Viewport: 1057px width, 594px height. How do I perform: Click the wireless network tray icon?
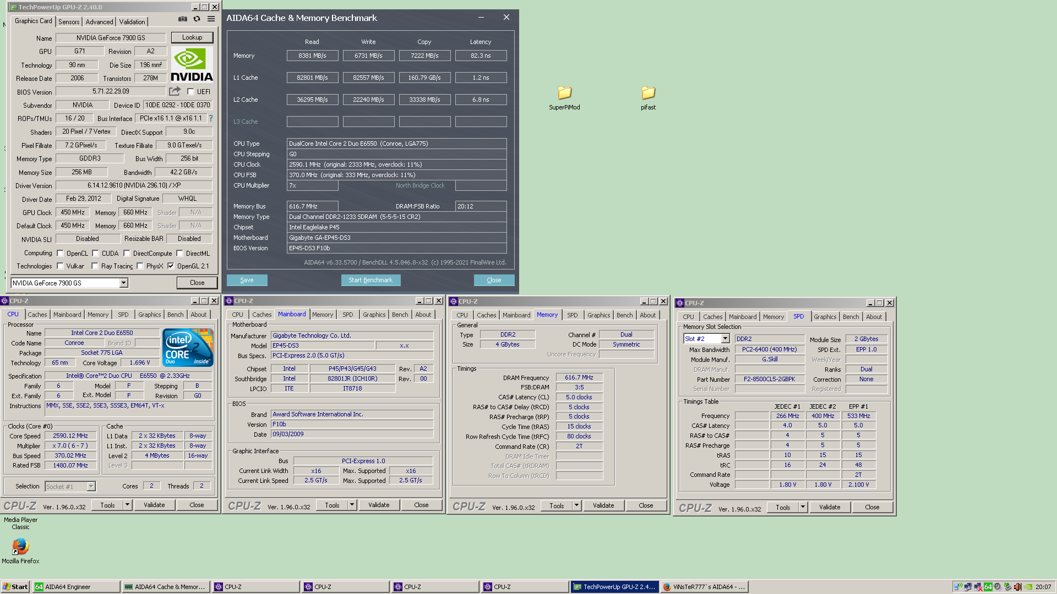(x=958, y=587)
